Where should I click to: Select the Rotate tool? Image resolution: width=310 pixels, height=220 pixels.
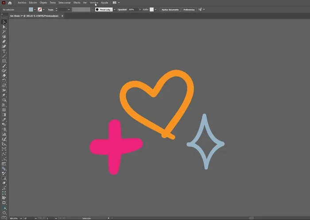(4, 81)
